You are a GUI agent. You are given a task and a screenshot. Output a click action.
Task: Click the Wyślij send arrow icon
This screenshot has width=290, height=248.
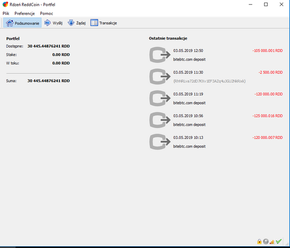point(48,23)
